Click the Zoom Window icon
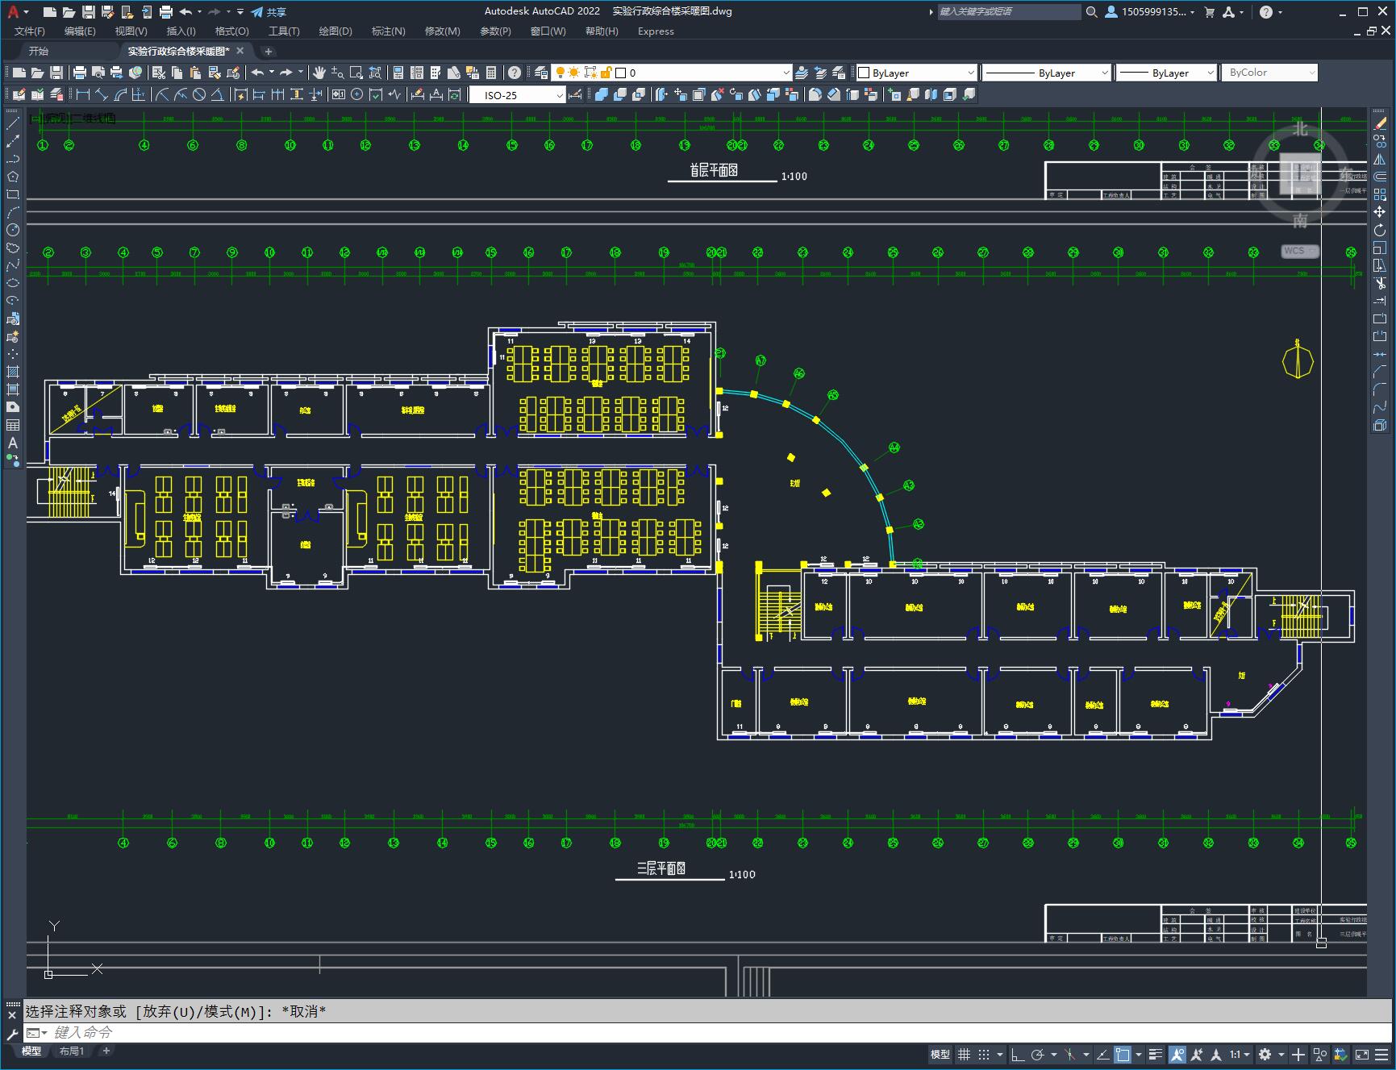The width and height of the screenshot is (1396, 1070). [356, 73]
